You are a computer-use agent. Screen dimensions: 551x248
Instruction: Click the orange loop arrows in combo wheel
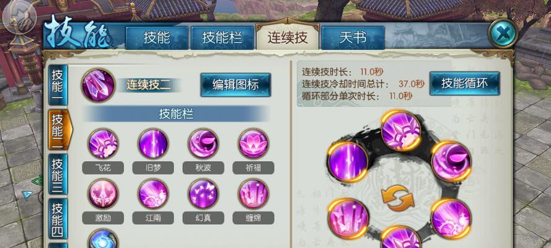point(398,198)
